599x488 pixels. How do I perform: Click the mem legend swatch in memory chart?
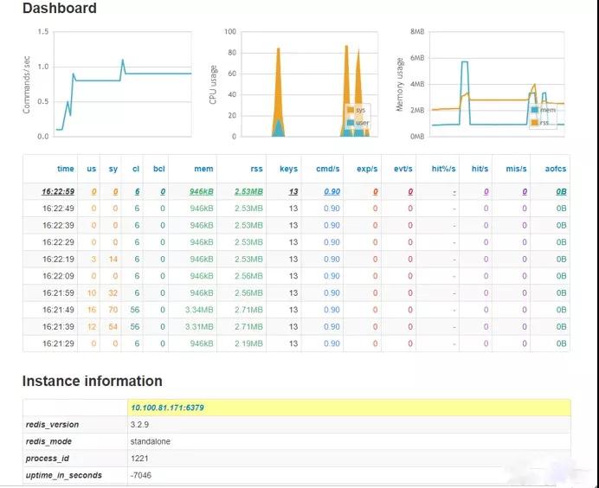(x=535, y=110)
